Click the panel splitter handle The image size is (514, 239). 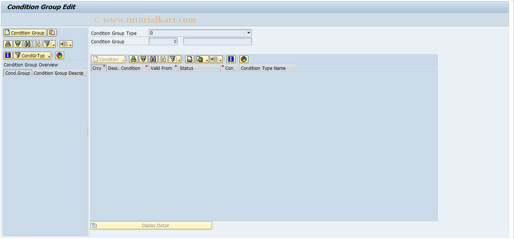coord(88,131)
